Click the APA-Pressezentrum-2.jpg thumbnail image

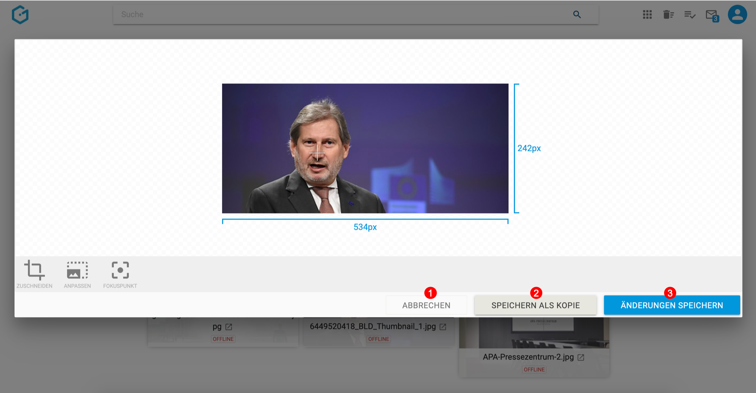pos(534,333)
